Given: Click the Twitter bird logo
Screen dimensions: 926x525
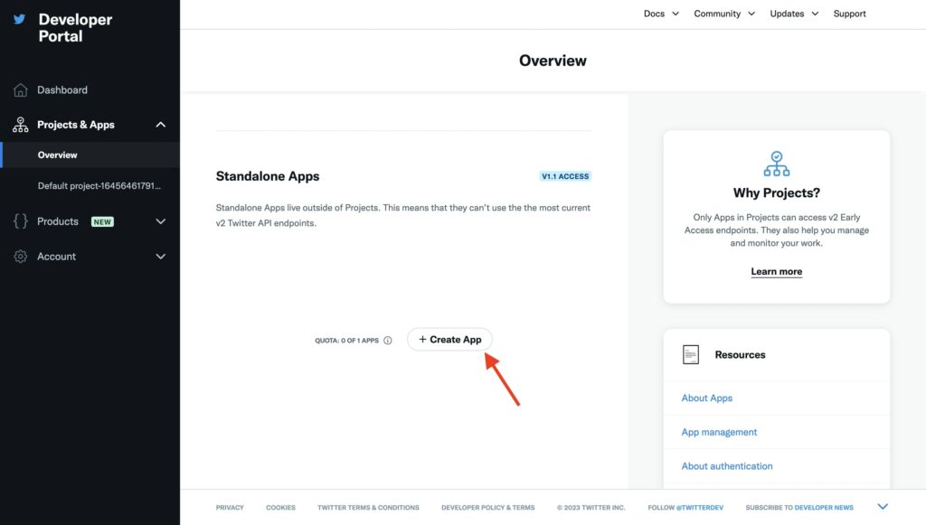Looking at the screenshot, I should pyautogui.click(x=20, y=19).
